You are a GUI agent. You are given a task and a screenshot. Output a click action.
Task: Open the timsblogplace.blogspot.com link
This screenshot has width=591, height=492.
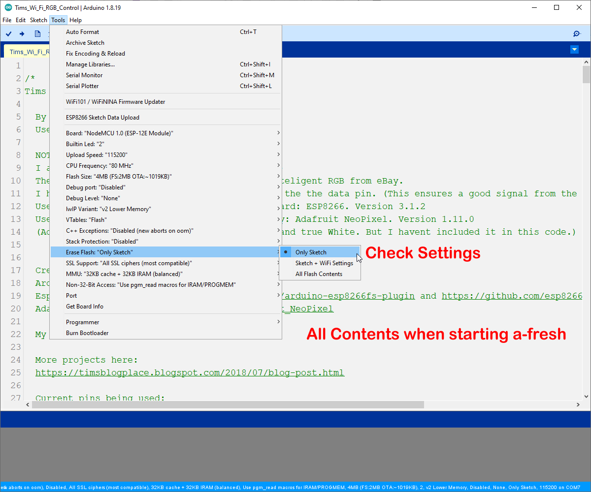click(190, 372)
